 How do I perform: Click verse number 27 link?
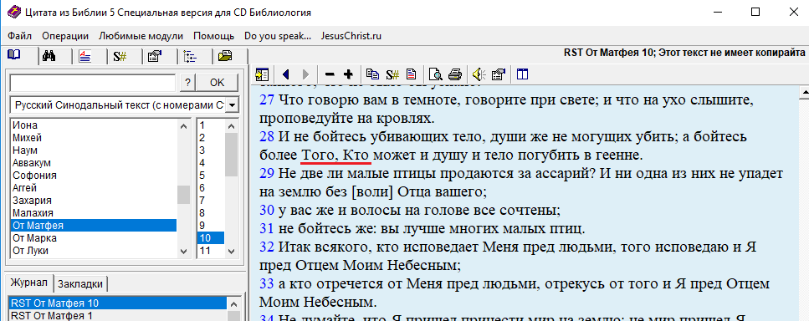point(266,100)
